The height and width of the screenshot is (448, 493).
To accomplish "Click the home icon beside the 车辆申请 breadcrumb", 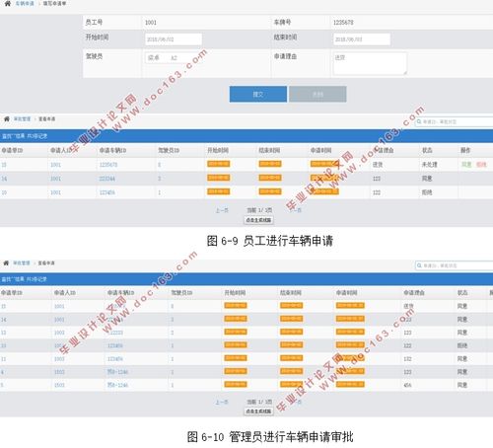I will tap(7, 3).
